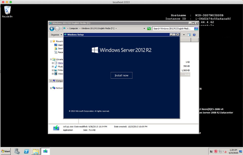
Task: Click the 1 KB file size cell
Action: [188, 62]
